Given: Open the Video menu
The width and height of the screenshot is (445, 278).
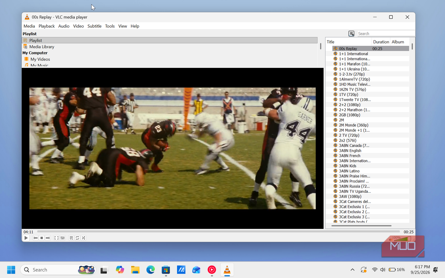Looking at the screenshot, I should (x=78, y=26).
